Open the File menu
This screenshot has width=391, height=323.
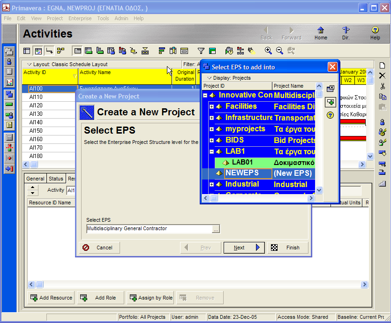(8, 18)
